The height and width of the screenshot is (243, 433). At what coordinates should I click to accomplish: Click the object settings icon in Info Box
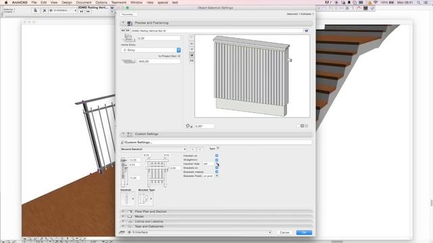click(x=35, y=11)
